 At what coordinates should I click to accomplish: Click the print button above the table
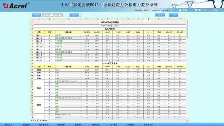pos(173,15)
